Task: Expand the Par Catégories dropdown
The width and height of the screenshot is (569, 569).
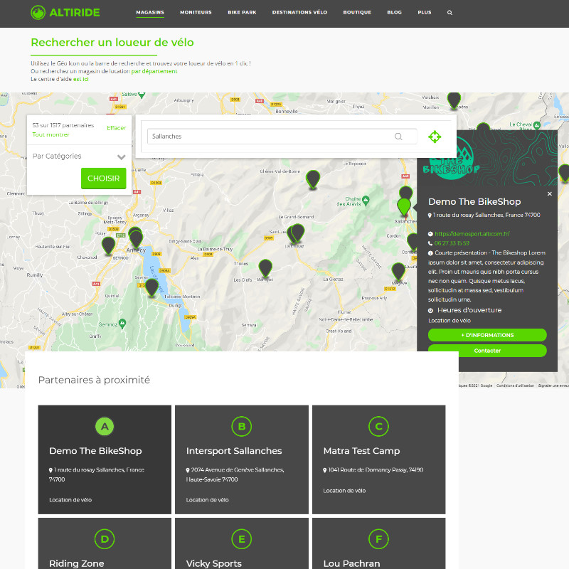Action: point(79,156)
